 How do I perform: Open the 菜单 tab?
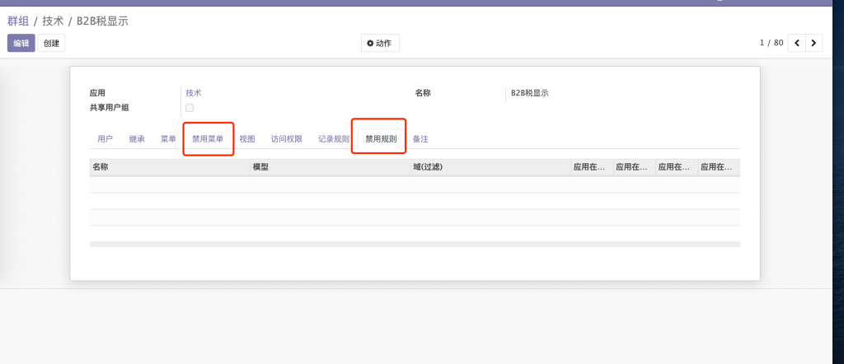pos(168,139)
